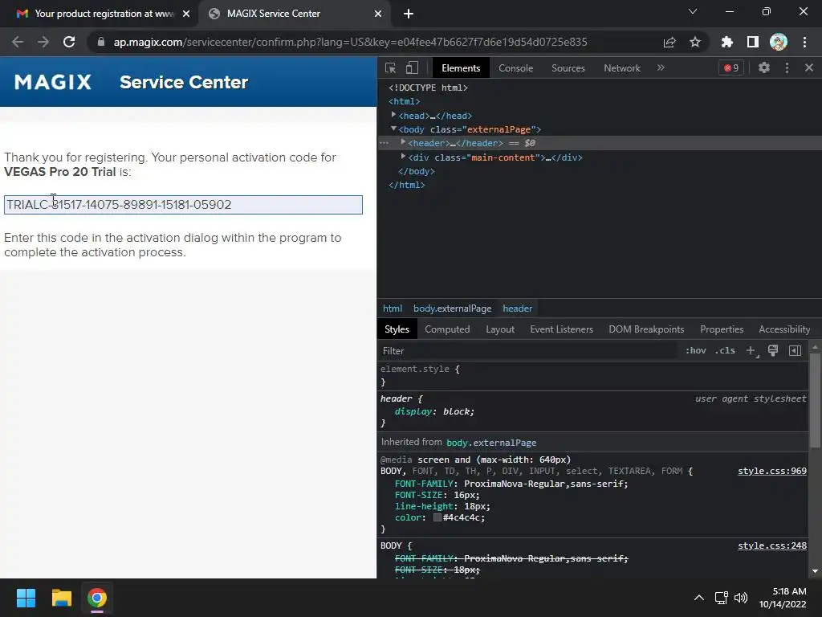
Task: Expand the head element node
Action: (394, 116)
